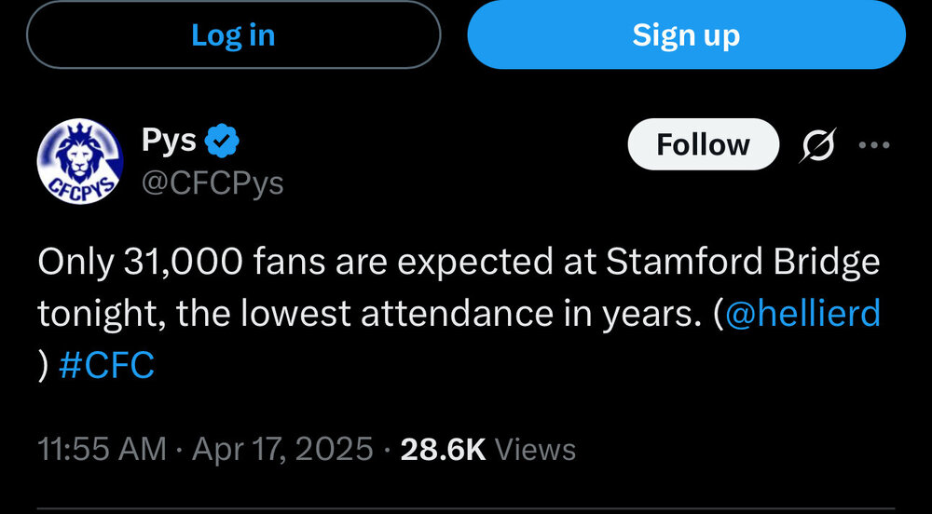Click the Views label
This screenshot has width=932, height=514.
coord(535,450)
